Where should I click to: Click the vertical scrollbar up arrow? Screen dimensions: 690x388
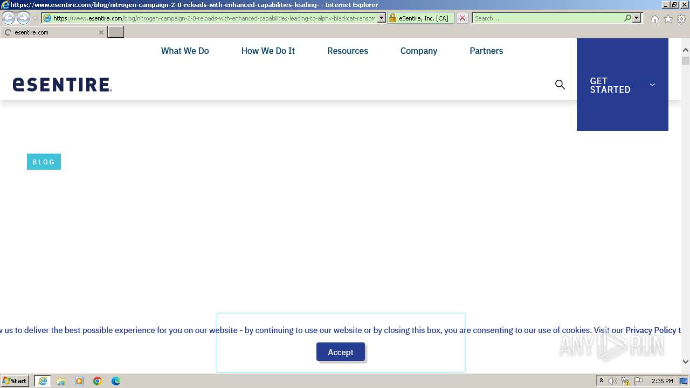click(686, 51)
